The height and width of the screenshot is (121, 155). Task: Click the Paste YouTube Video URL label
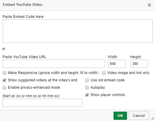24,57
